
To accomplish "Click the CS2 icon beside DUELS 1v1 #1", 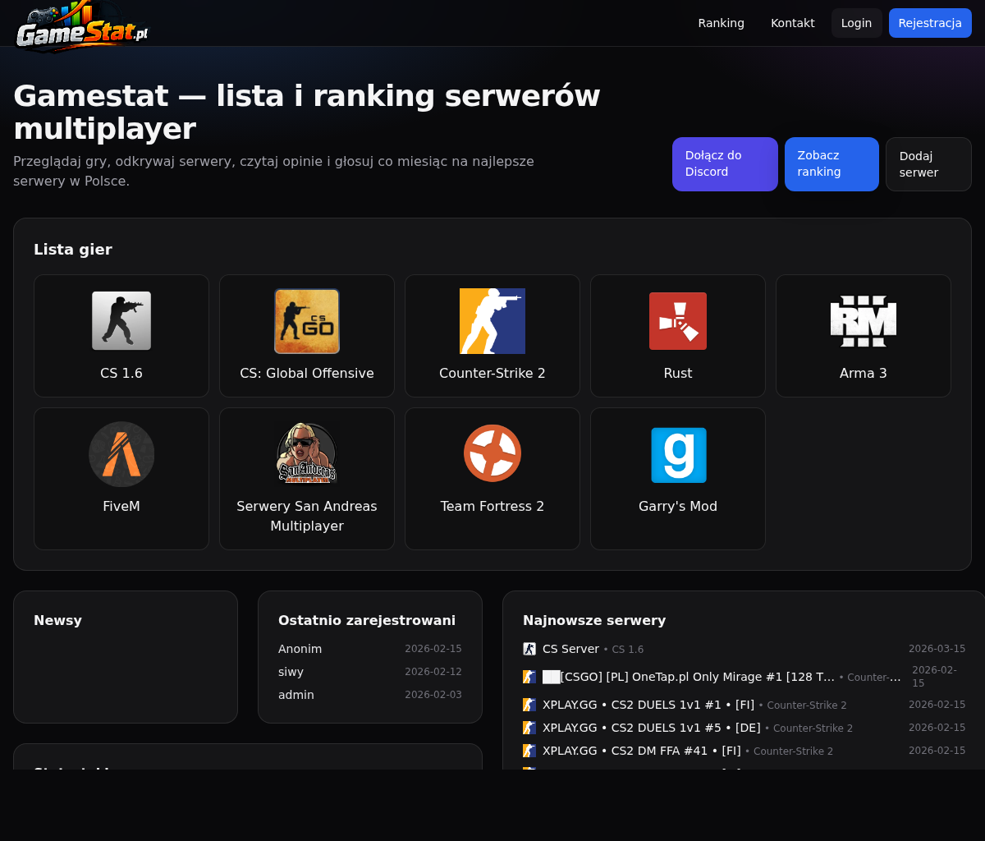I will point(529,705).
